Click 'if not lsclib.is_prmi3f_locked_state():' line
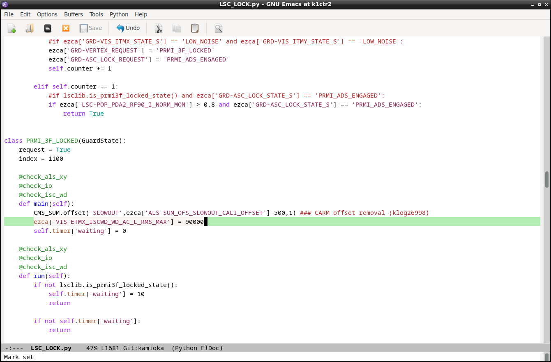This screenshot has height=362, width=551. 106,285
